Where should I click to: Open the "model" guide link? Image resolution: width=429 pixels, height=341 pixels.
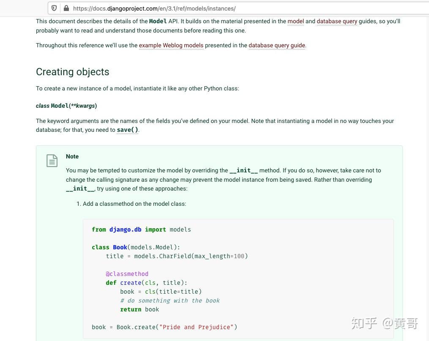[x=295, y=21]
